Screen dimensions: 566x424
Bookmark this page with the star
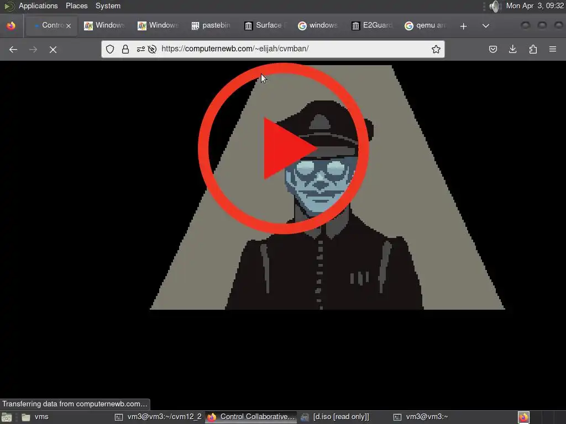point(436,49)
